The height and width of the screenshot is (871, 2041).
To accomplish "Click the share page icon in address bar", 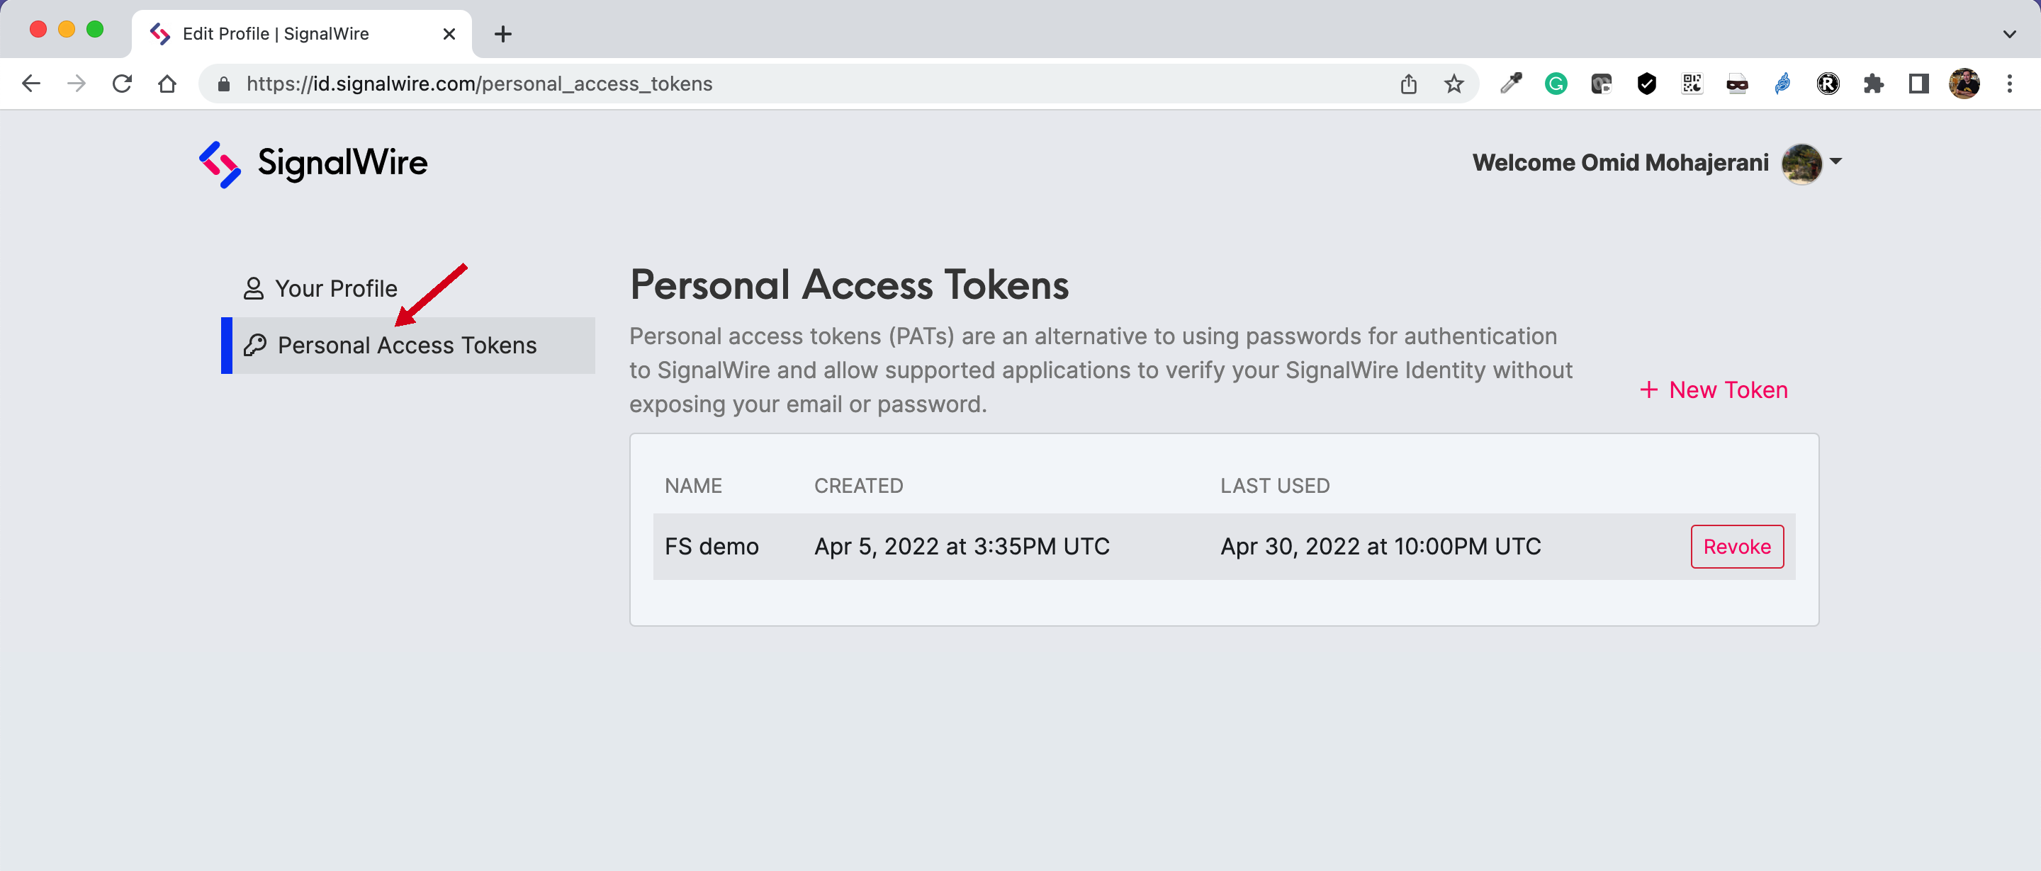I will tap(1408, 84).
